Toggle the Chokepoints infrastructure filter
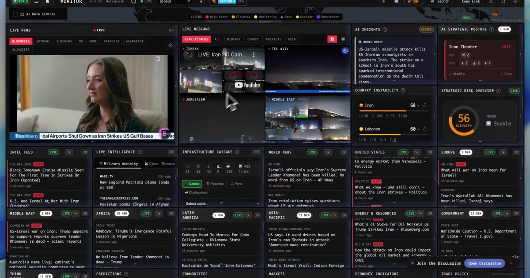The width and height of the screenshot is (530, 278). (196, 192)
